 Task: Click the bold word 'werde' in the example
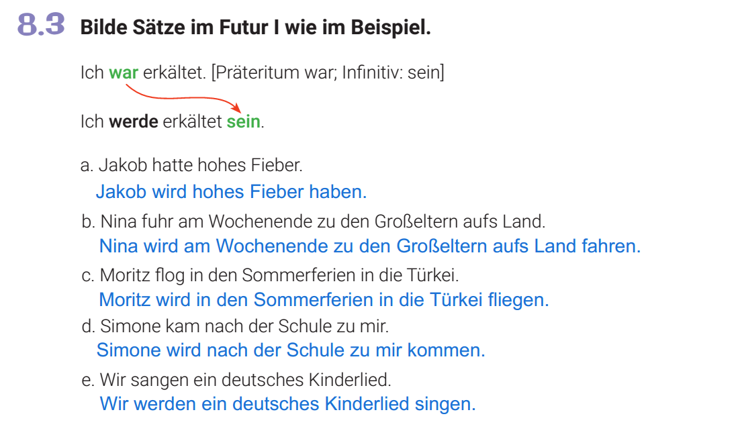click(133, 122)
